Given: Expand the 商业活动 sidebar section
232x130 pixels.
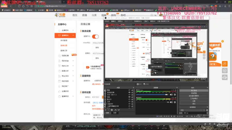Looking at the screenshot, I should (x=73, y=76).
